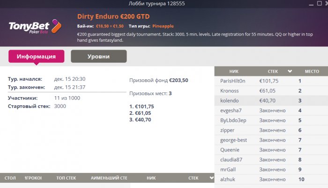Select highlighted player kolendo row

click(x=271, y=101)
